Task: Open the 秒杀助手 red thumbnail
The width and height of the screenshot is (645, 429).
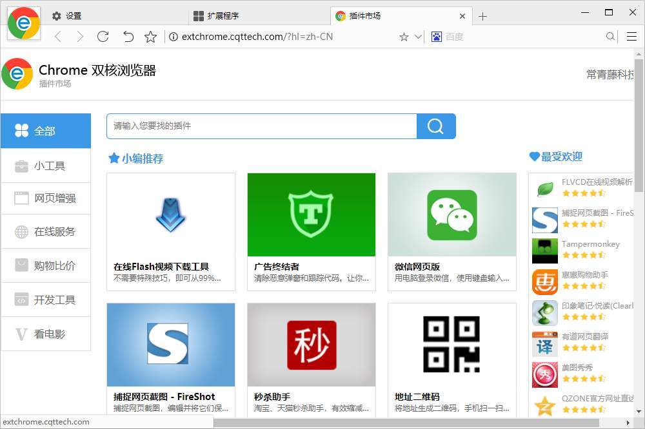Action: tap(312, 345)
